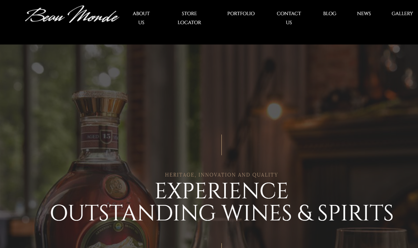Click the gold vertical line above tagline
Viewport: 418px width, 248px height.
pos(221,145)
